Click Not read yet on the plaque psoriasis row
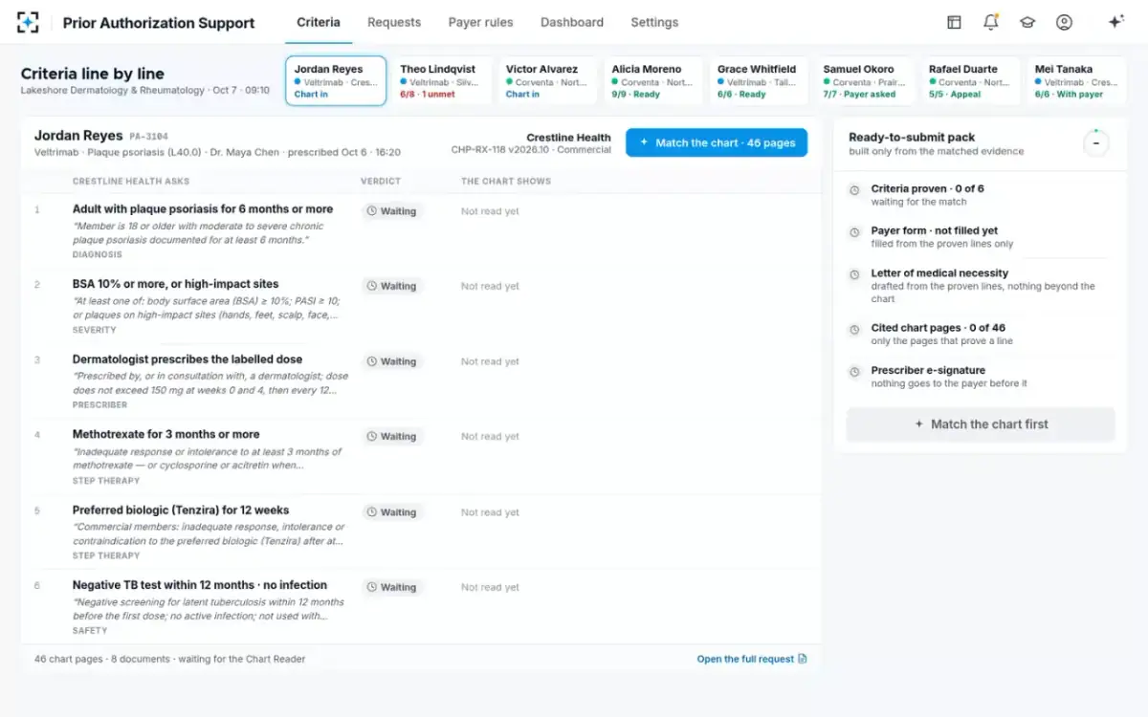1148x717 pixels. click(490, 211)
